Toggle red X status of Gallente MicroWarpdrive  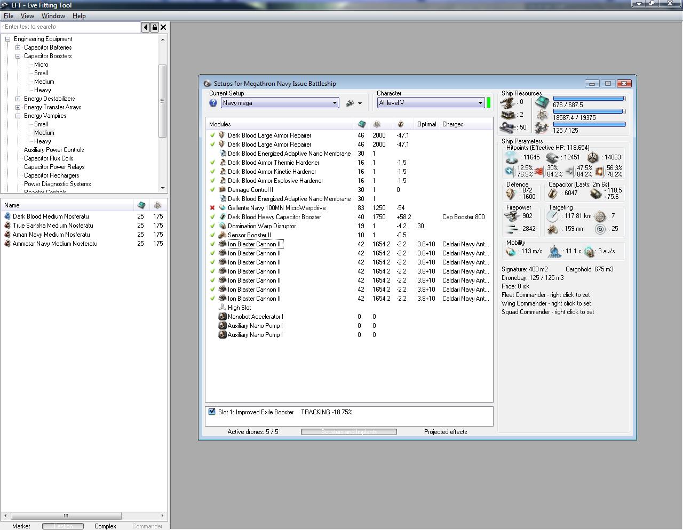pyautogui.click(x=212, y=208)
